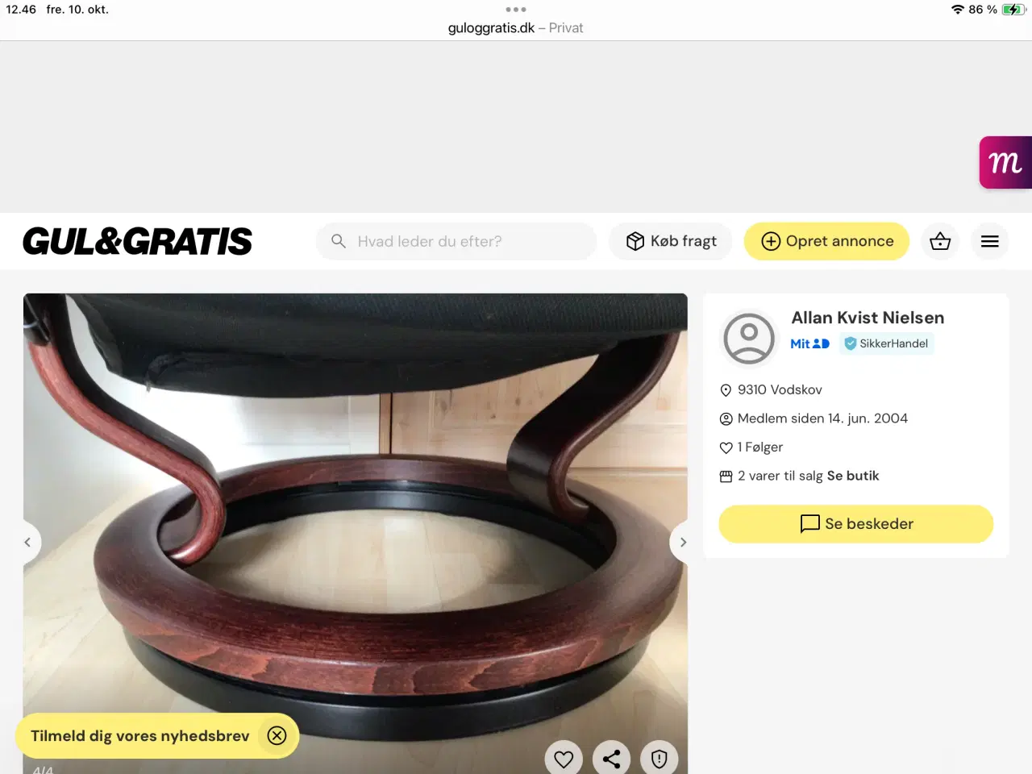The image size is (1032, 774).
Task: Show the previous product photo
Action: pyautogui.click(x=28, y=542)
